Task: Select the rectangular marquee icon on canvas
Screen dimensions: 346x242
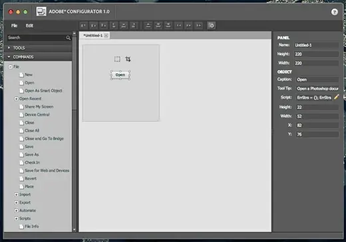Action: click(117, 59)
